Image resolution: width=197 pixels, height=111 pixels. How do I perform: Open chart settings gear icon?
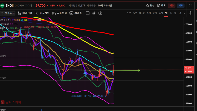pos(191,13)
